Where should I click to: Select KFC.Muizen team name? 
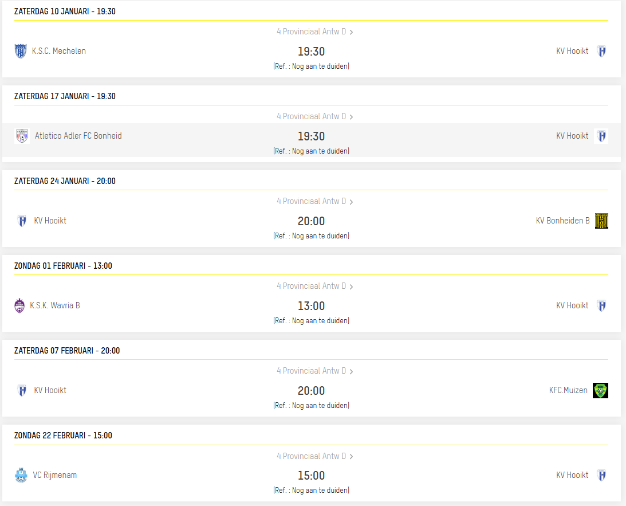(x=568, y=390)
